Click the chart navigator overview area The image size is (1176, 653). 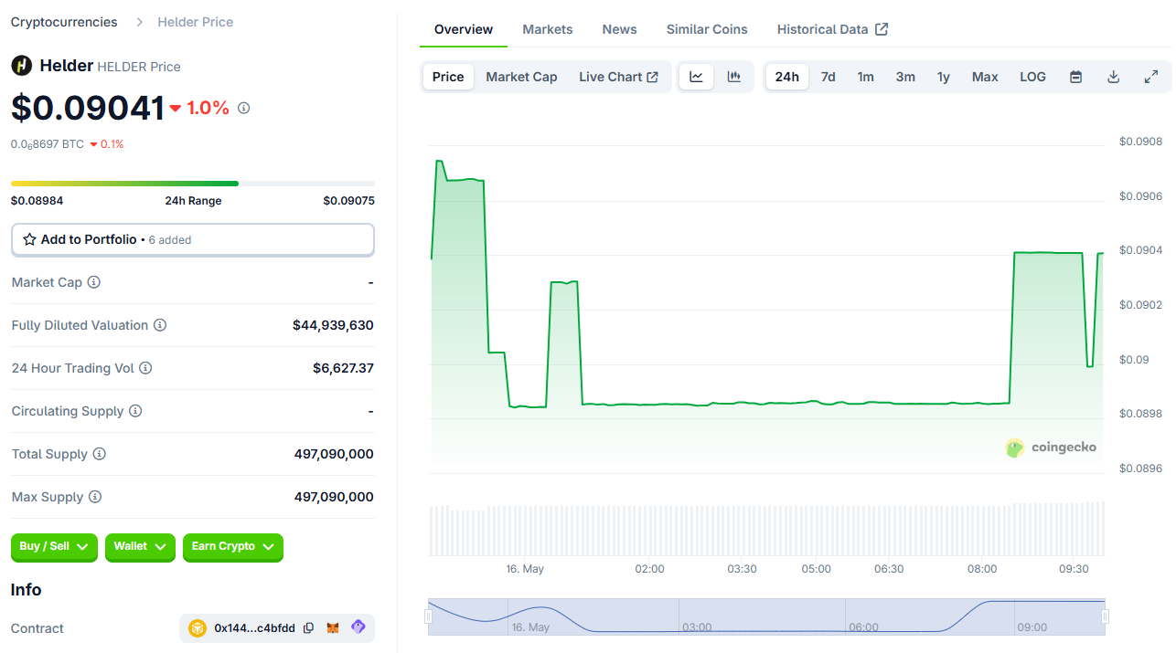click(x=766, y=616)
